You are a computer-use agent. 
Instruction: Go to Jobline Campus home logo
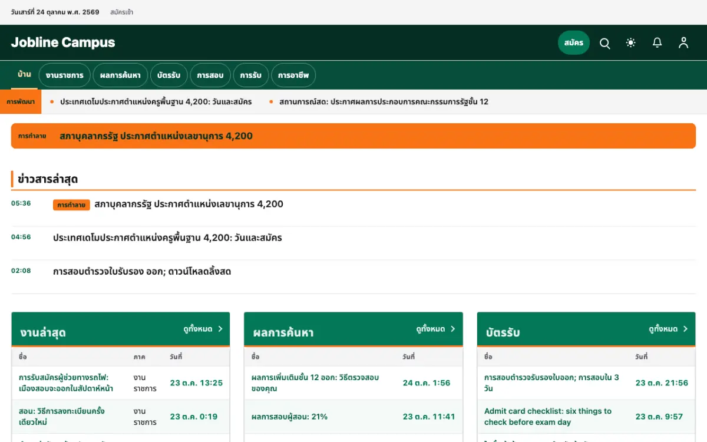point(63,42)
